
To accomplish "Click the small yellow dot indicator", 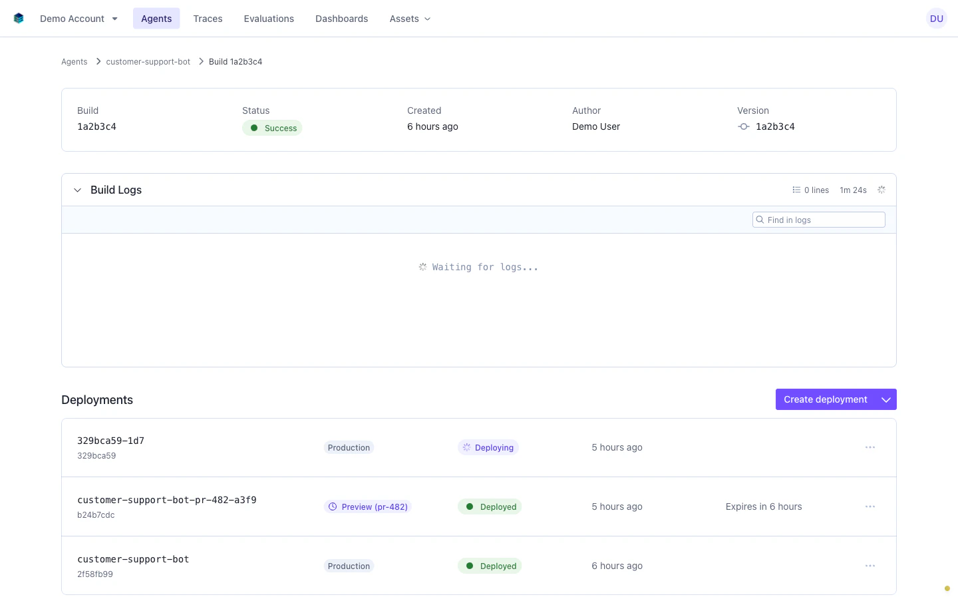I will 947,588.
